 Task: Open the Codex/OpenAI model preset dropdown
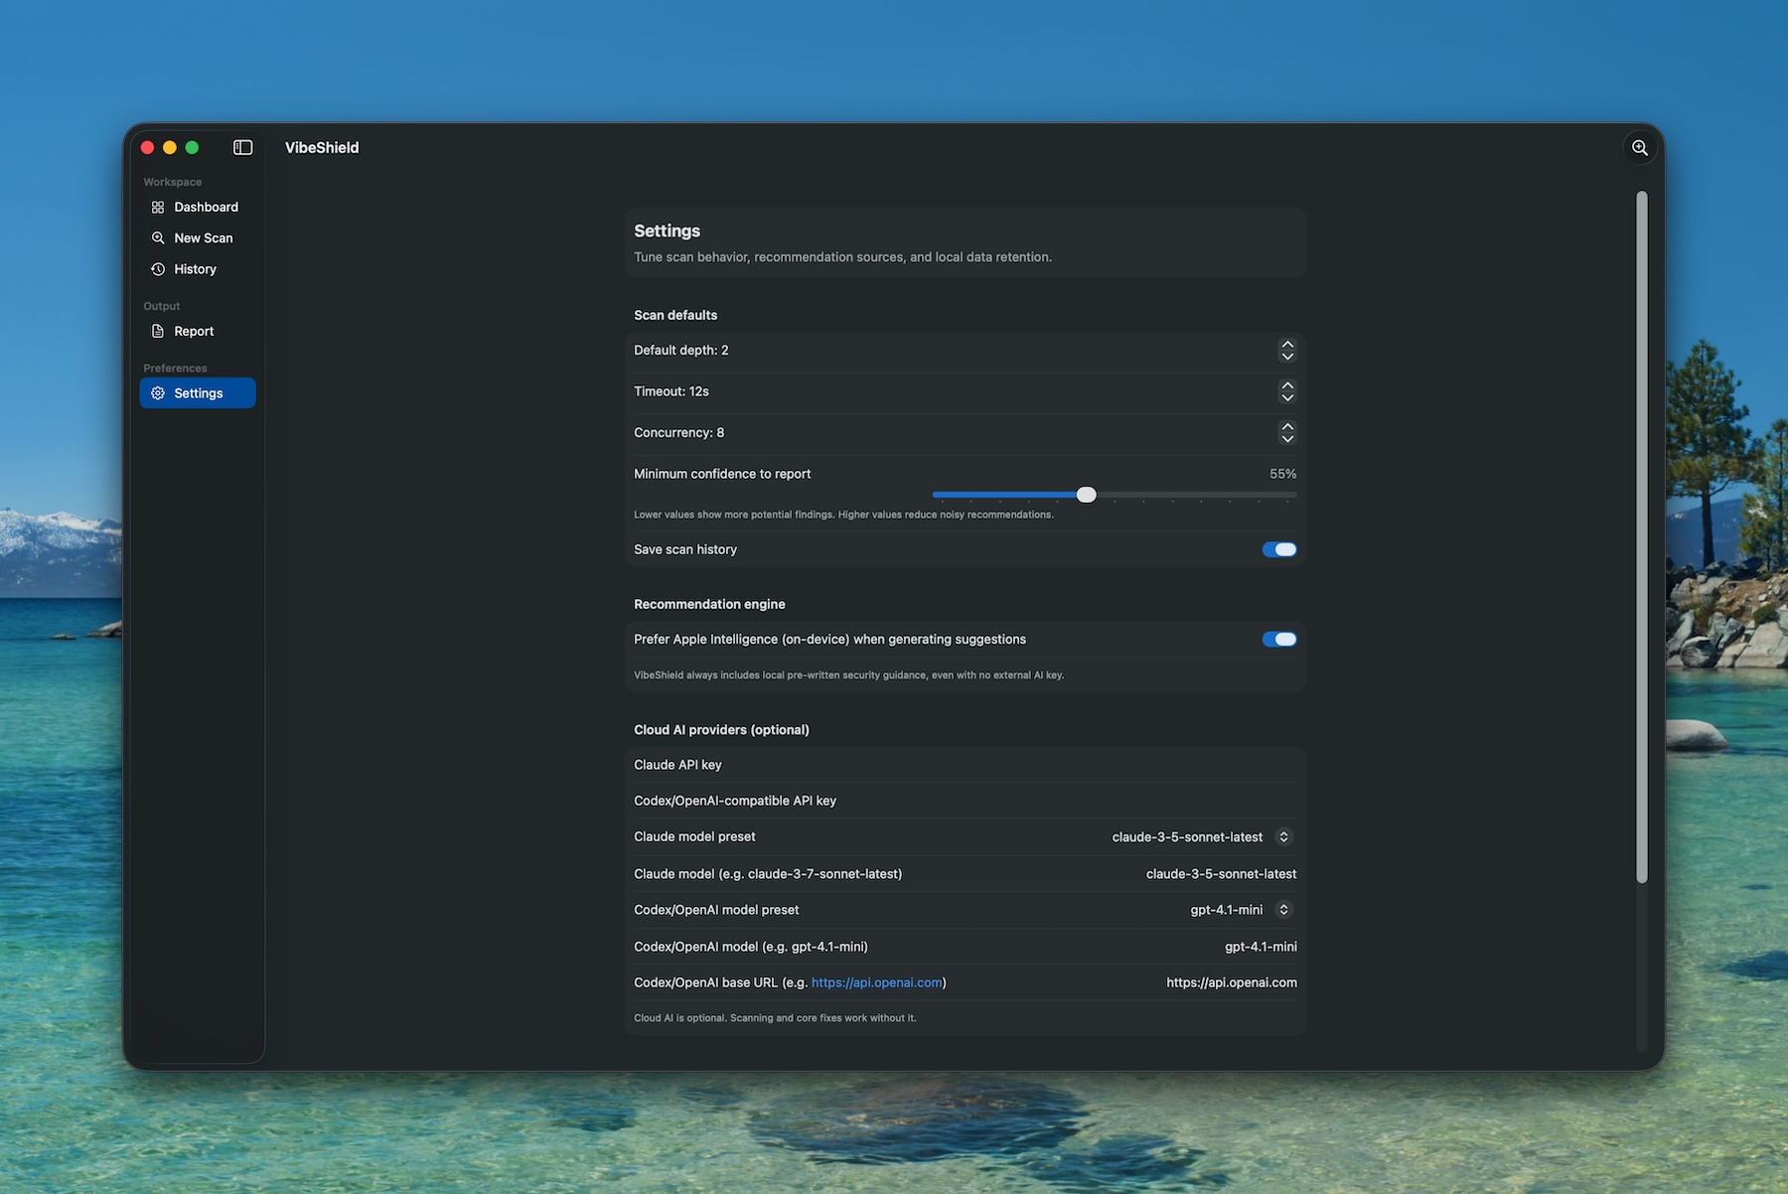(1283, 909)
